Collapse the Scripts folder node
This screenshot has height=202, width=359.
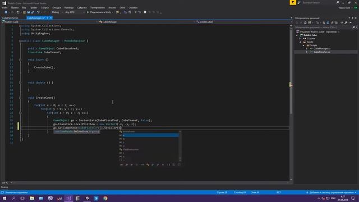click(x=303, y=45)
